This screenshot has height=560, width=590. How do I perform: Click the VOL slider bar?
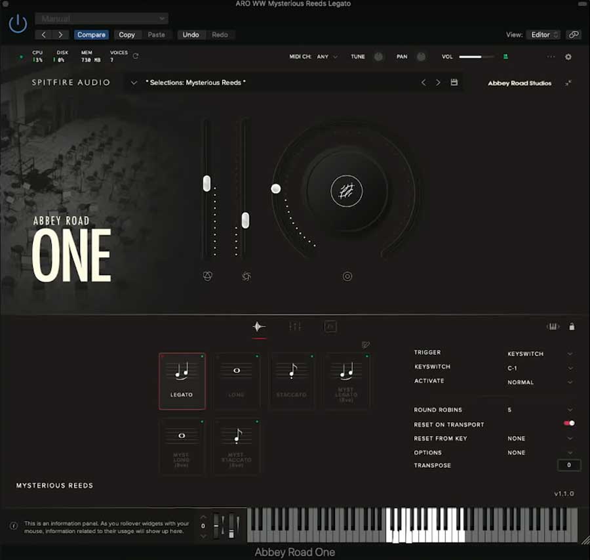[477, 56]
